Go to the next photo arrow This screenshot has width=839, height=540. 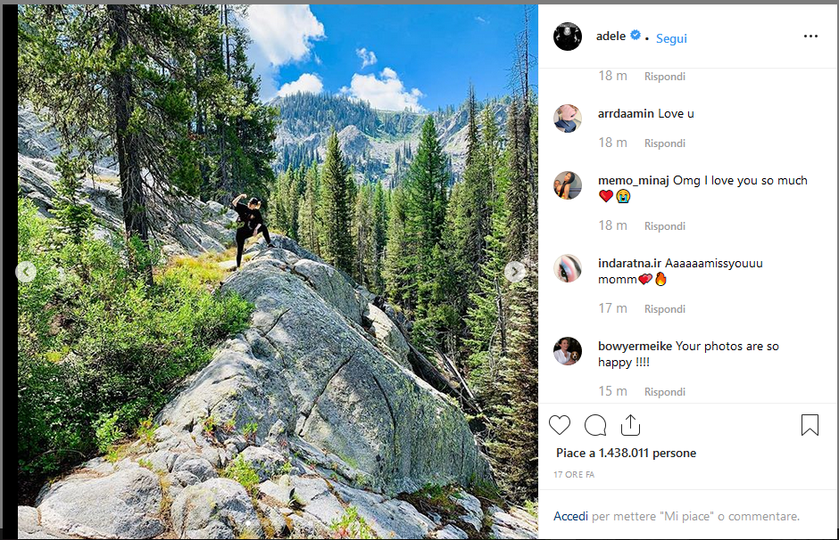pos(515,272)
